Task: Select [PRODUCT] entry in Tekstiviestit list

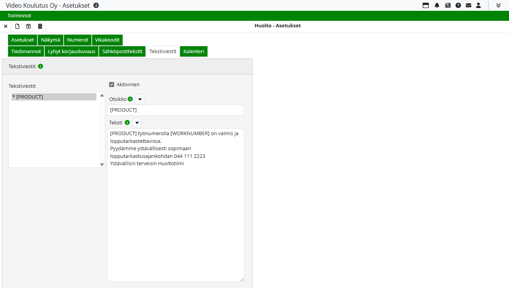Action: [54, 97]
